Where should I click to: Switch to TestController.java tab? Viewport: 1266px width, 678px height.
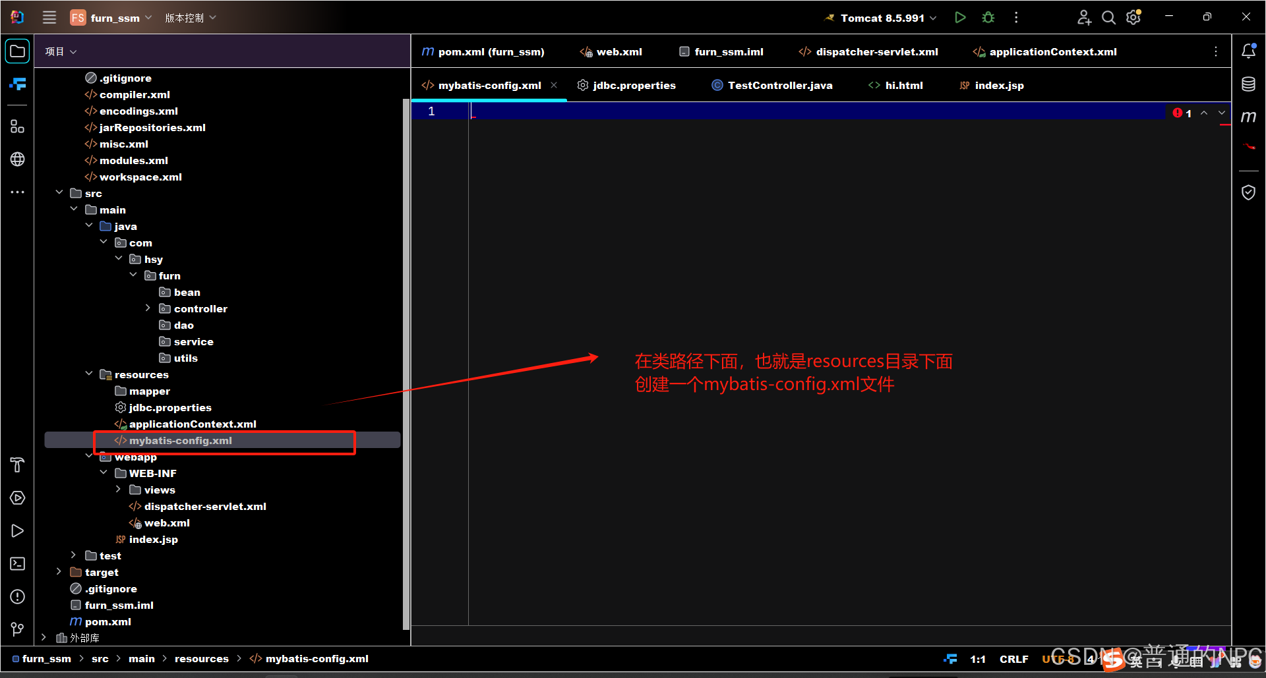point(772,85)
